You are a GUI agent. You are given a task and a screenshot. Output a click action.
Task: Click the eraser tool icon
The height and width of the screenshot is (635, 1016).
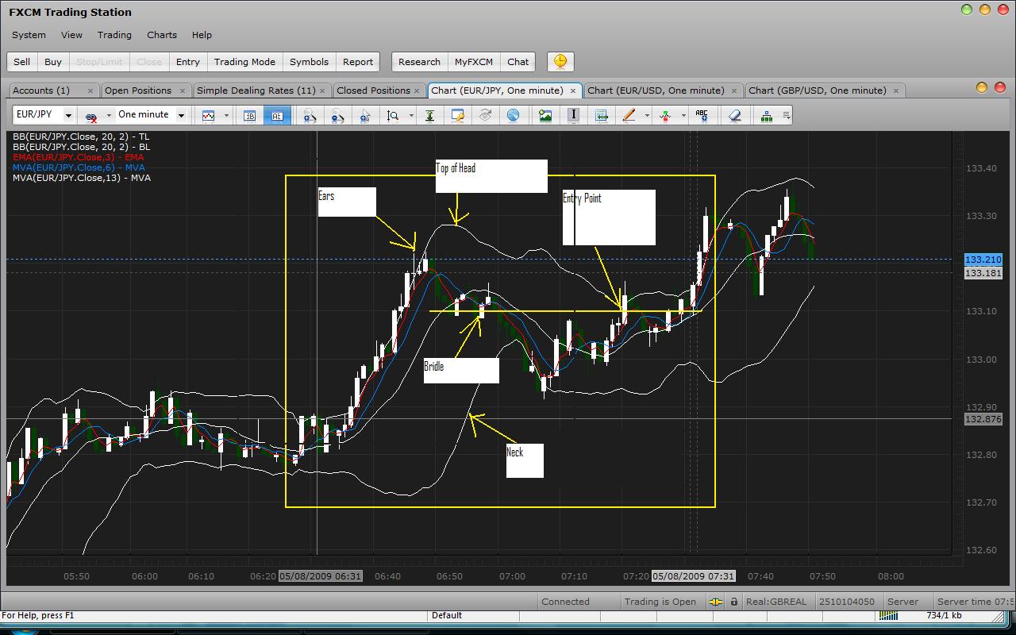point(734,116)
